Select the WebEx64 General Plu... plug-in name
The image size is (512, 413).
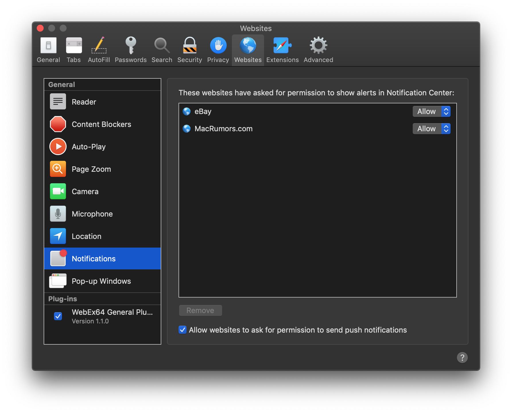[x=112, y=312]
